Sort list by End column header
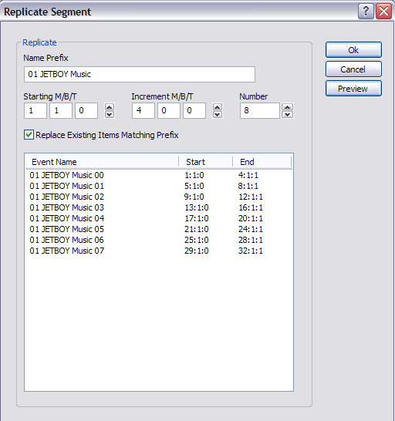The image size is (395, 421). (x=262, y=162)
